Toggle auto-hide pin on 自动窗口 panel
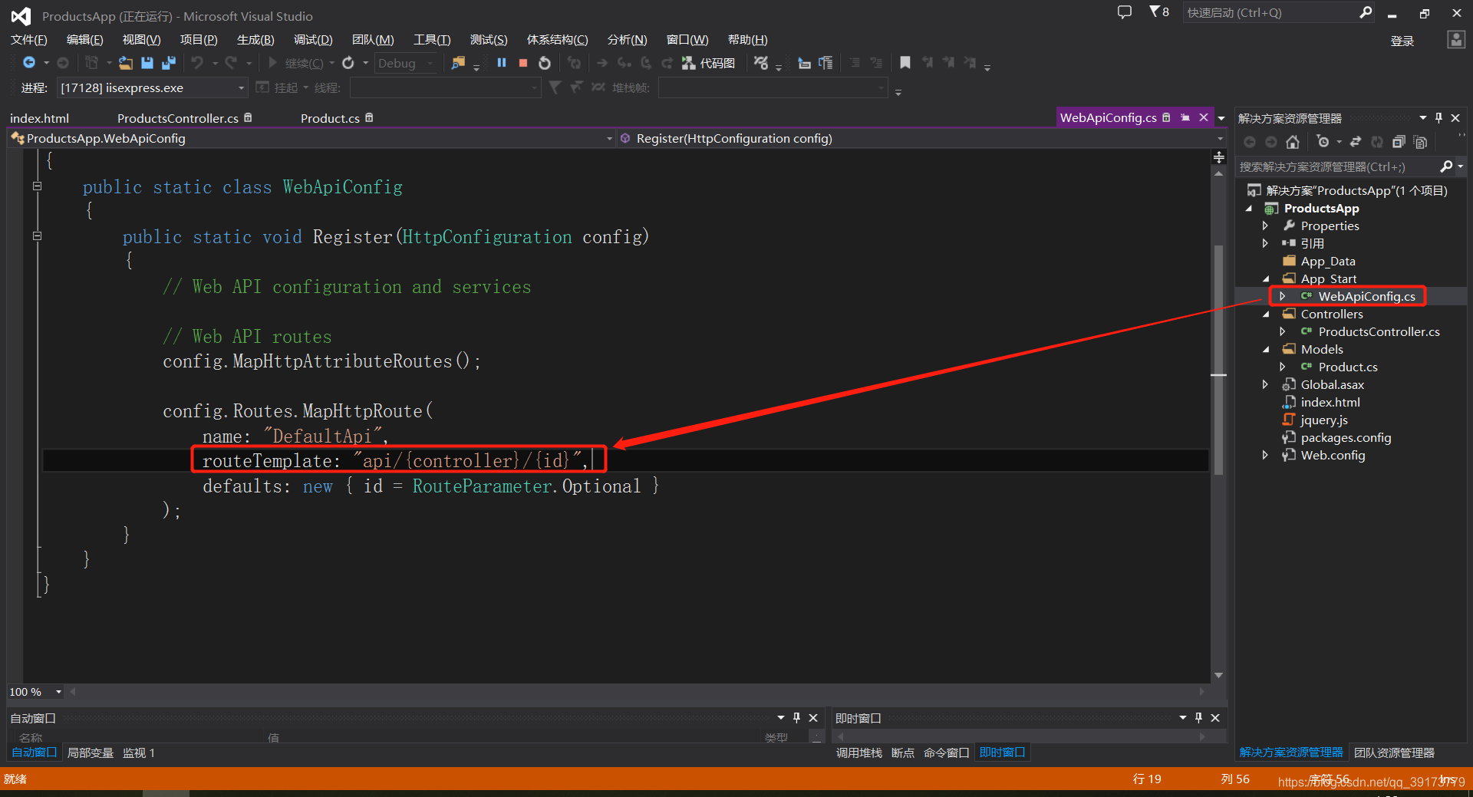The image size is (1473, 797). (x=796, y=717)
